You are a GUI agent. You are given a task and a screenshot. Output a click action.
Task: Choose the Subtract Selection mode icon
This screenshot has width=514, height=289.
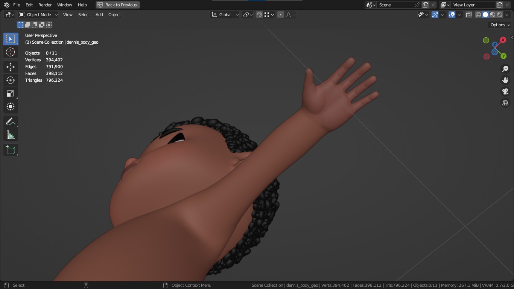pos(35,25)
